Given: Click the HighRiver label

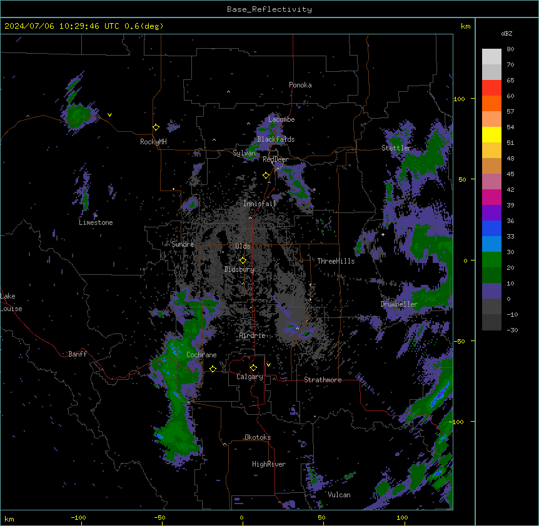Looking at the screenshot, I should click(x=269, y=464).
